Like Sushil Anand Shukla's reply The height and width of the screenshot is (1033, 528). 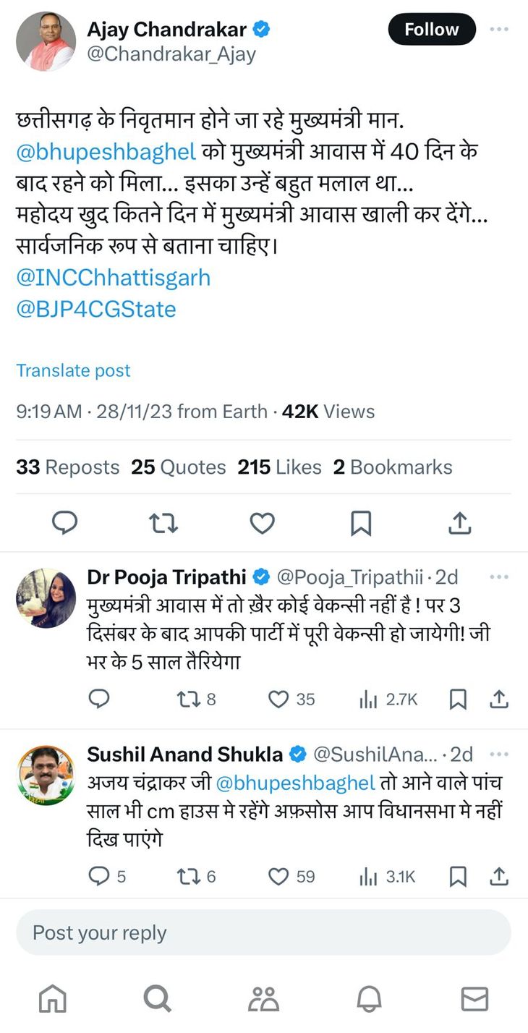279,877
